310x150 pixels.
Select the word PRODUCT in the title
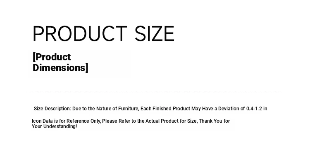[x=80, y=33]
